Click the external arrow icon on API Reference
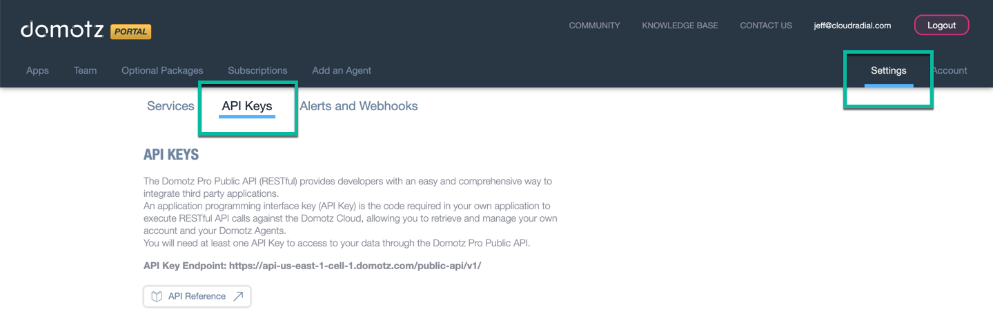The width and height of the screenshot is (993, 318). coord(238,297)
